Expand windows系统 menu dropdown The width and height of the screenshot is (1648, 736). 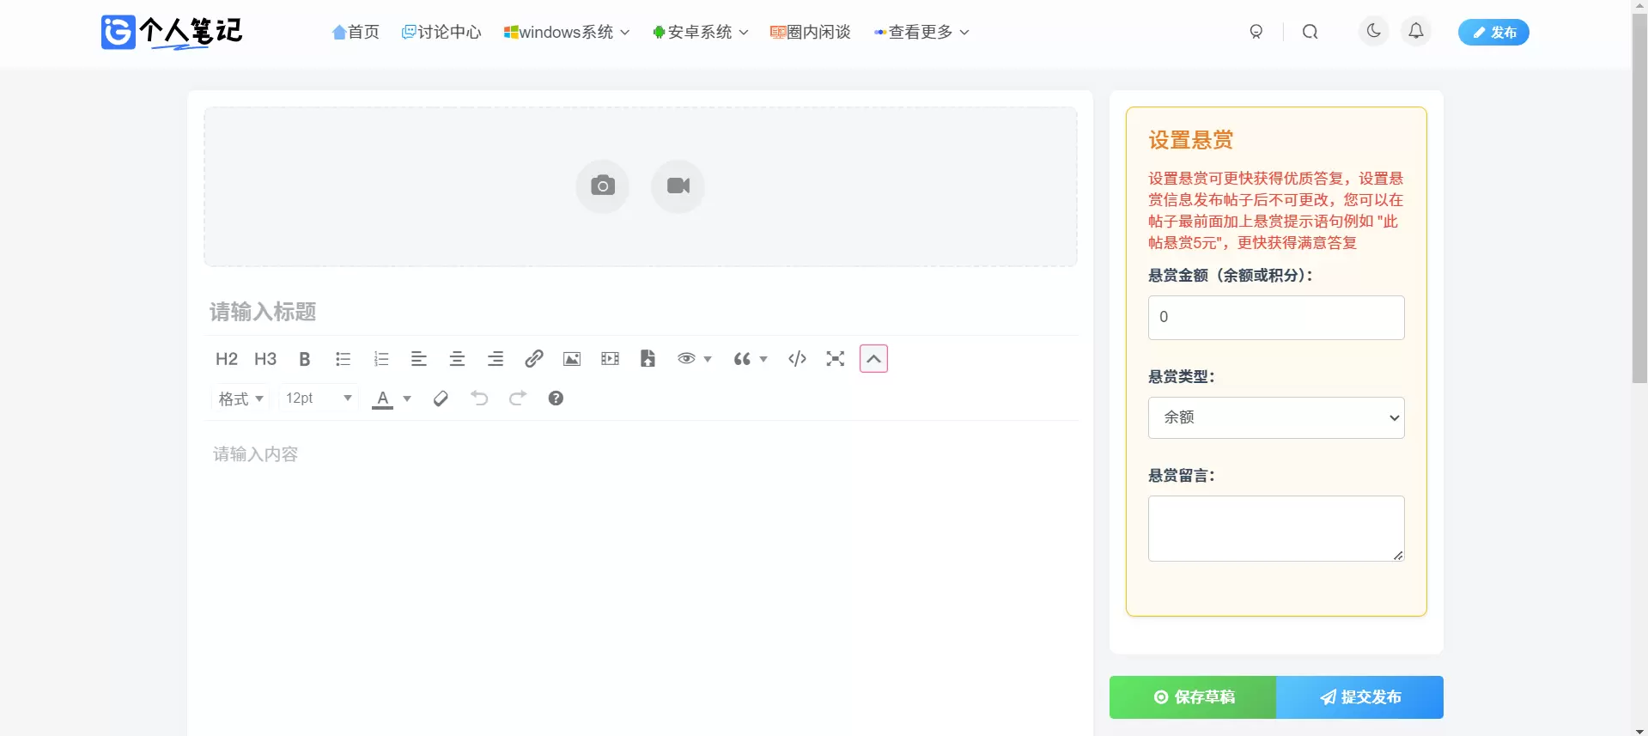[x=567, y=32]
